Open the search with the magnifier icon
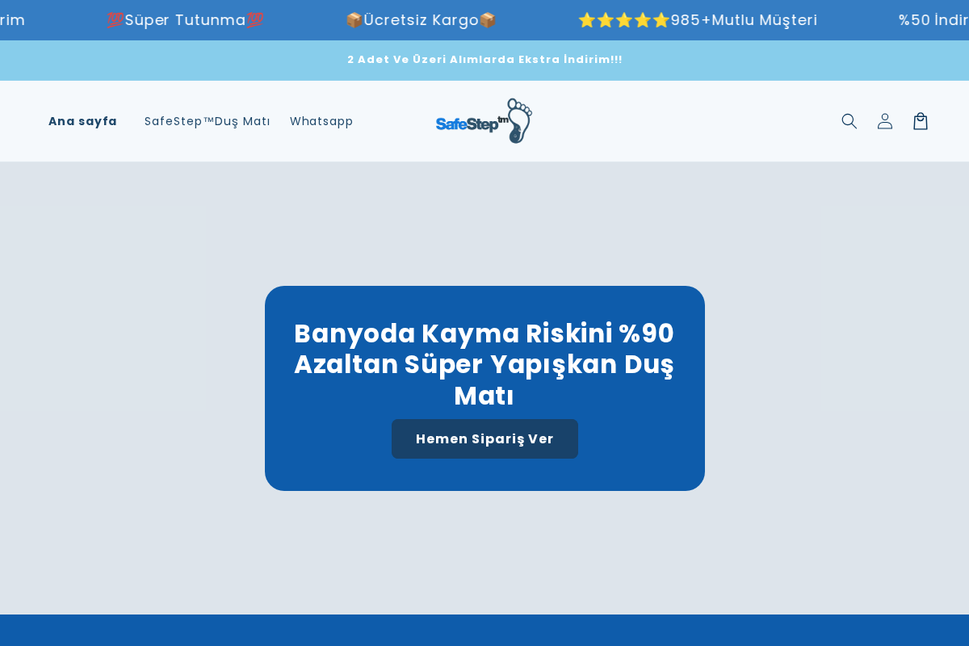The image size is (969, 646). 849,120
